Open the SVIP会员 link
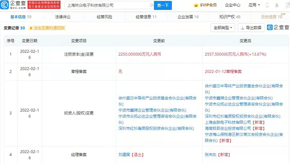The width and height of the screenshot is (290, 163). [x=208, y=5]
